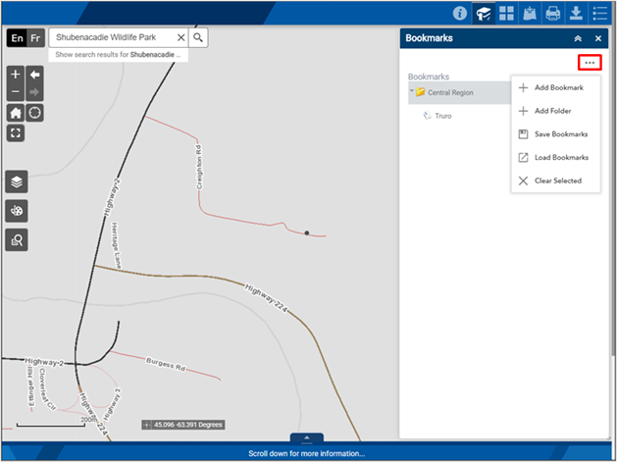Open the layers list icon
Screen dimensions: 617x462
[x=17, y=181]
